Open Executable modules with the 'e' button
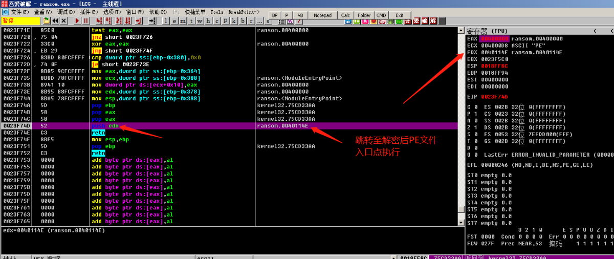 point(174,21)
